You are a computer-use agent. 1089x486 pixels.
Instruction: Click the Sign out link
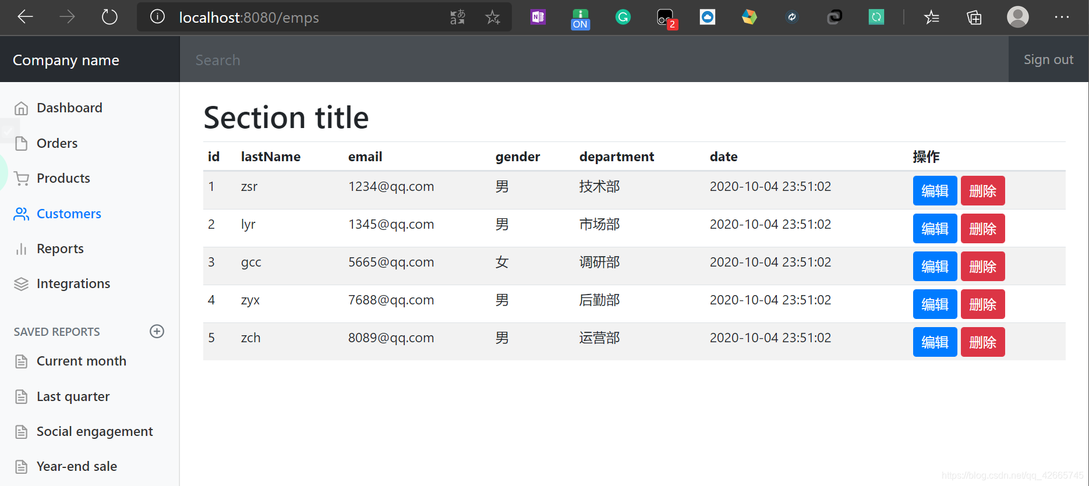click(1048, 59)
